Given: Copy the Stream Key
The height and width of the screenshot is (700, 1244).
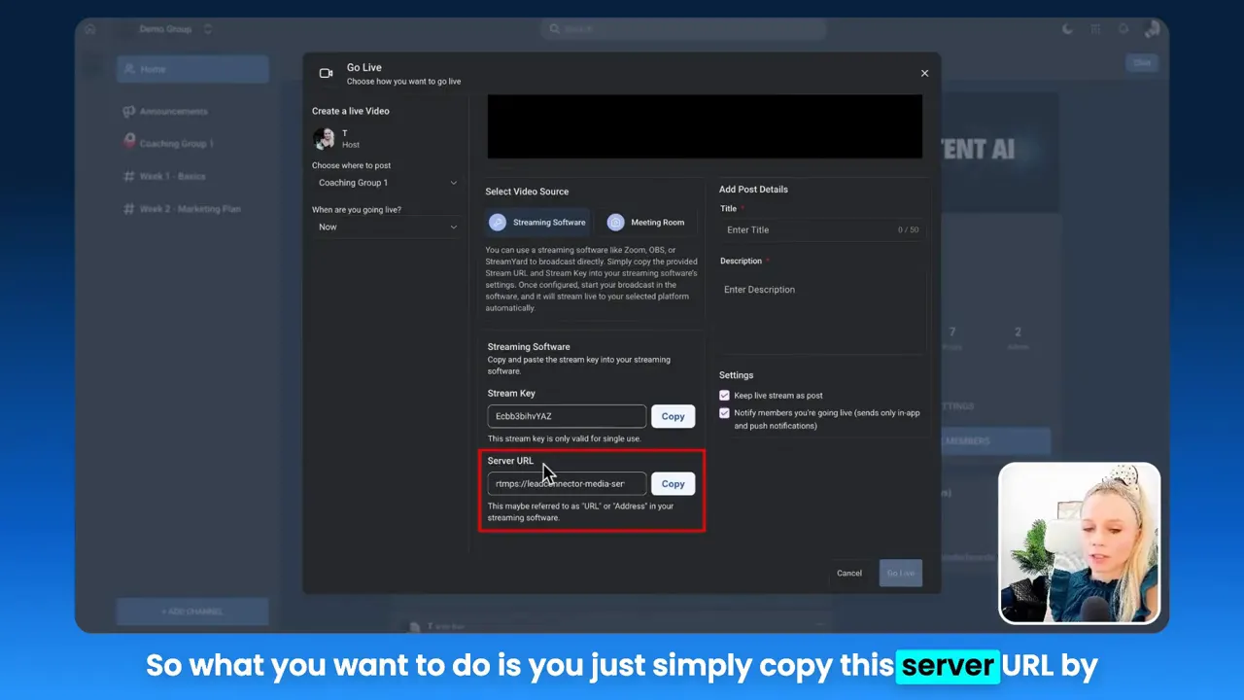Looking at the screenshot, I should (673, 416).
